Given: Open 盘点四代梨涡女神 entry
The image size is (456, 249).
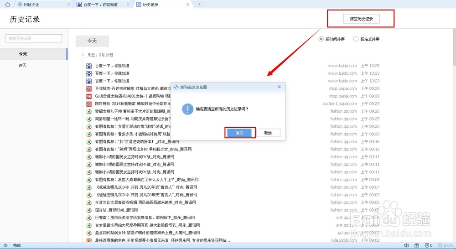Looking at the screenshot, I should pyautogui.click(x=147, y=233).
